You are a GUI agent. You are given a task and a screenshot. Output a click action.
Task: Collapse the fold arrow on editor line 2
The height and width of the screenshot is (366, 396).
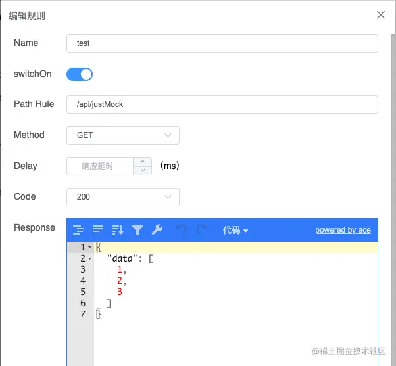[89, 258]
